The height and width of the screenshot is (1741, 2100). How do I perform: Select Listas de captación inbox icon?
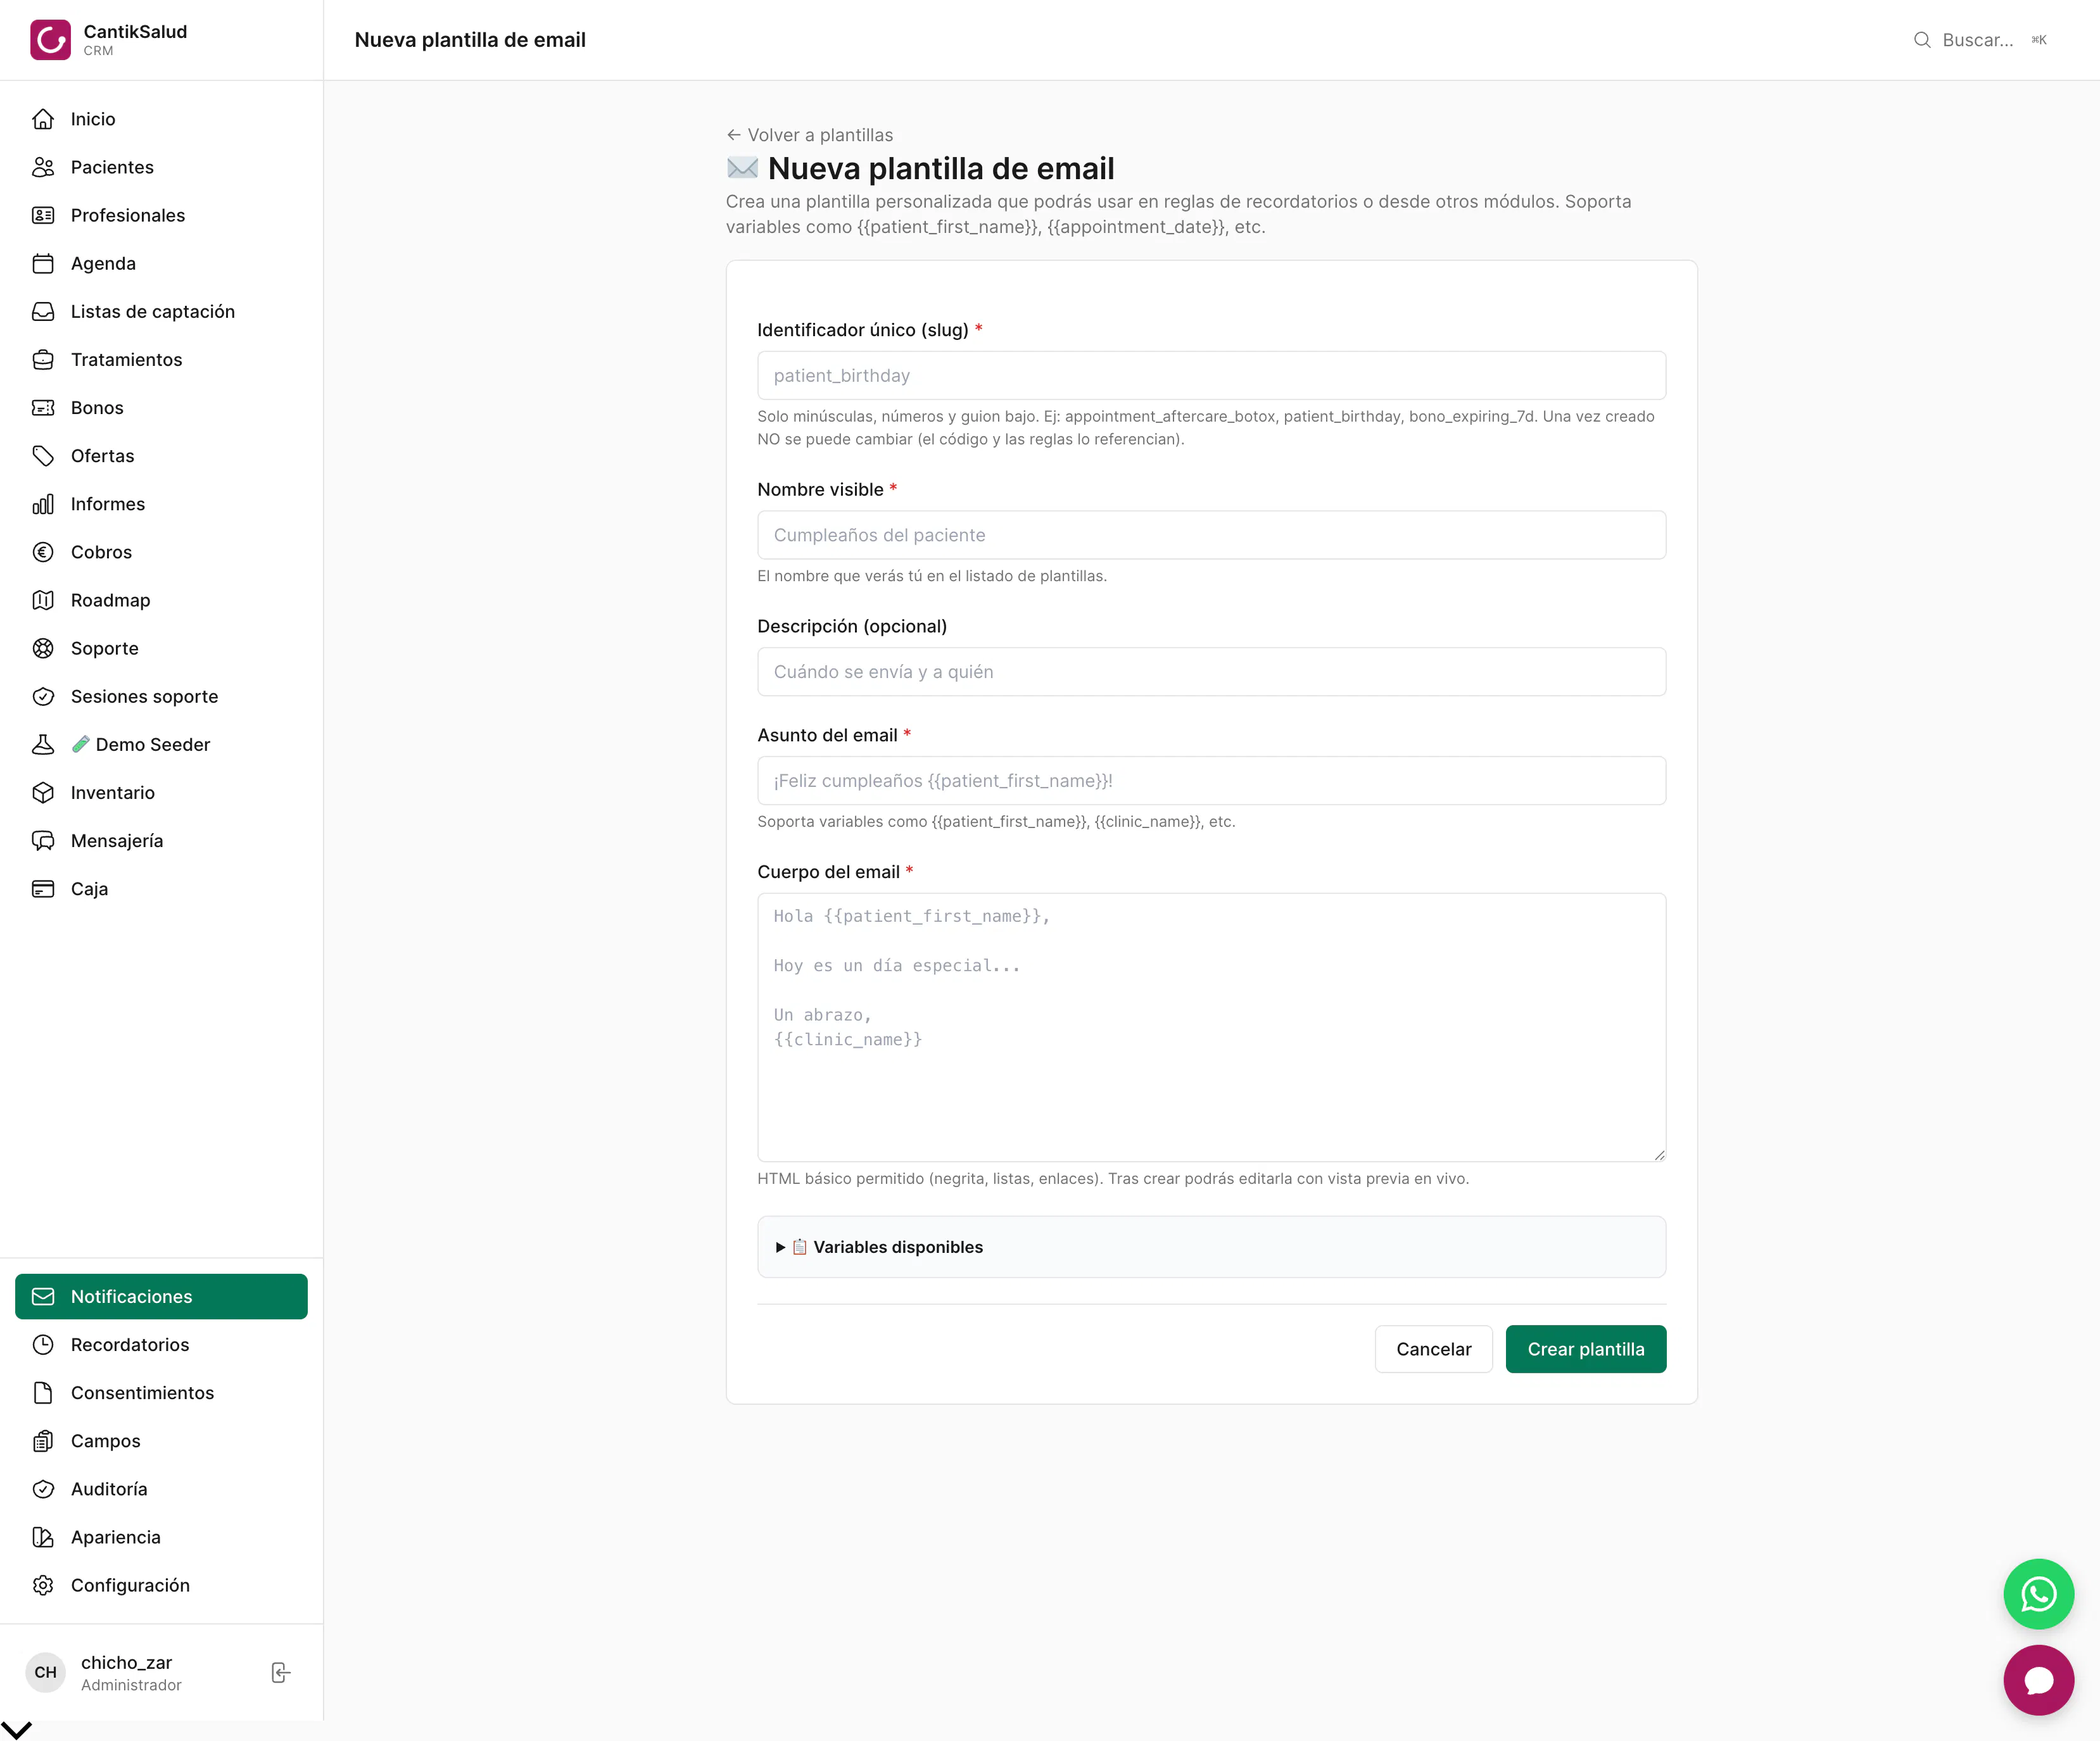43,312
